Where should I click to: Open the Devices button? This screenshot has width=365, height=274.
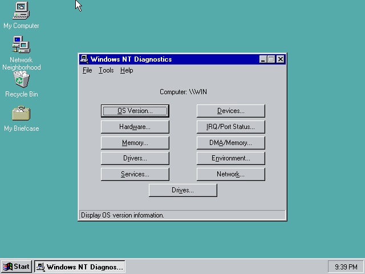pyautogui.click(x=230, y=111)
